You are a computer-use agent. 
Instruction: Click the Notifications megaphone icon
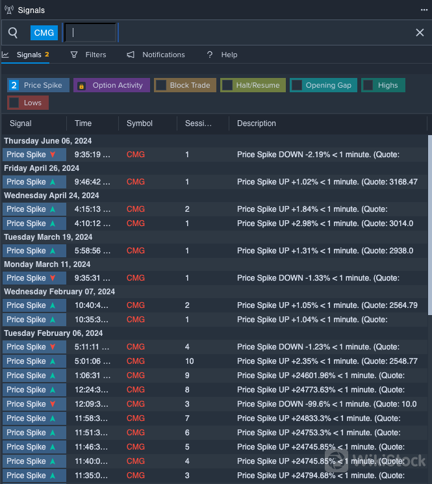[x=131, y=55]
